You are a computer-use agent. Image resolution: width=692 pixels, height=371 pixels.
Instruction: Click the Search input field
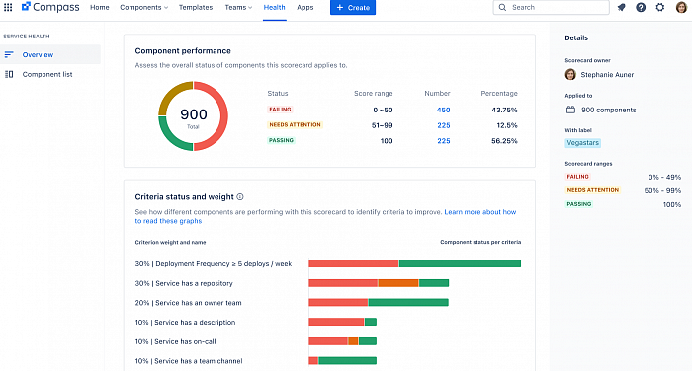click(552, 7)
